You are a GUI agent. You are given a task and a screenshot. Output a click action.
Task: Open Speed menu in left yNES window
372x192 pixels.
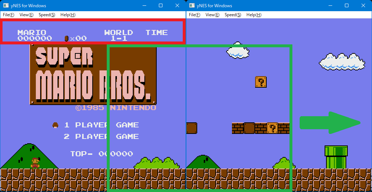[47, 15]
